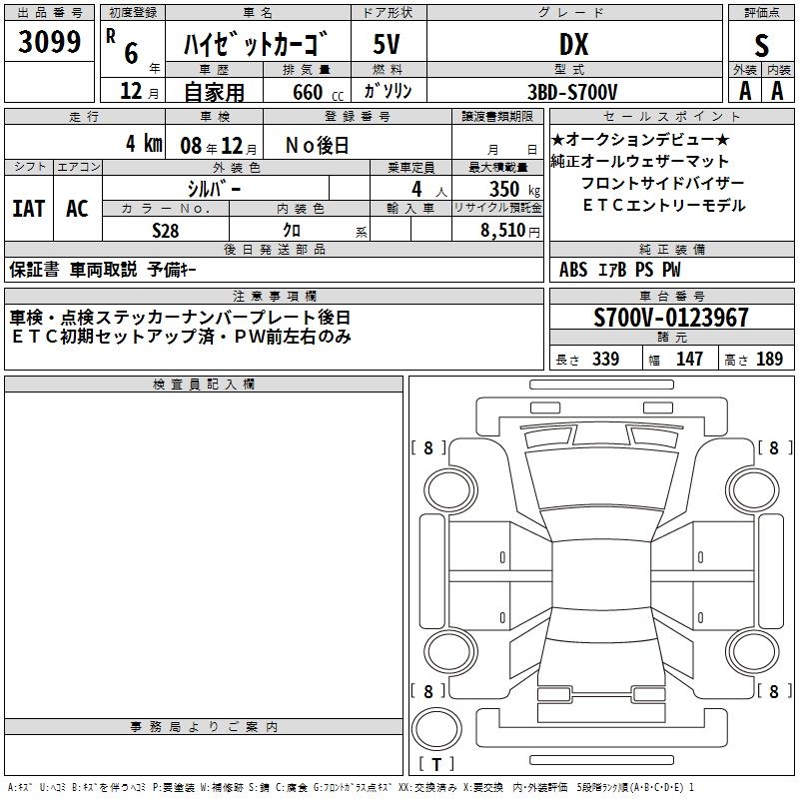Click the shift type "IAT"

[29, 209]
